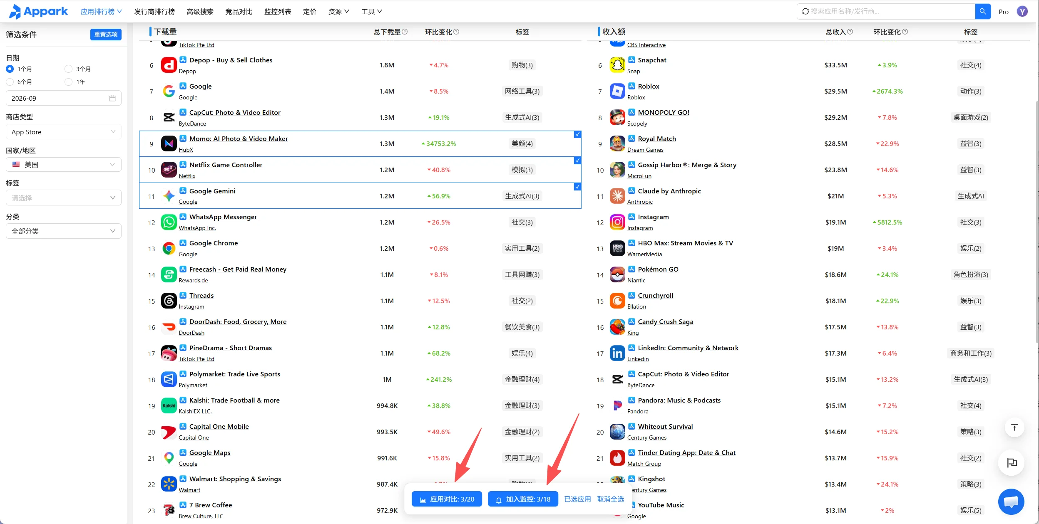
Task: Select the 1年 date radio button
Action: coord(68,82)
